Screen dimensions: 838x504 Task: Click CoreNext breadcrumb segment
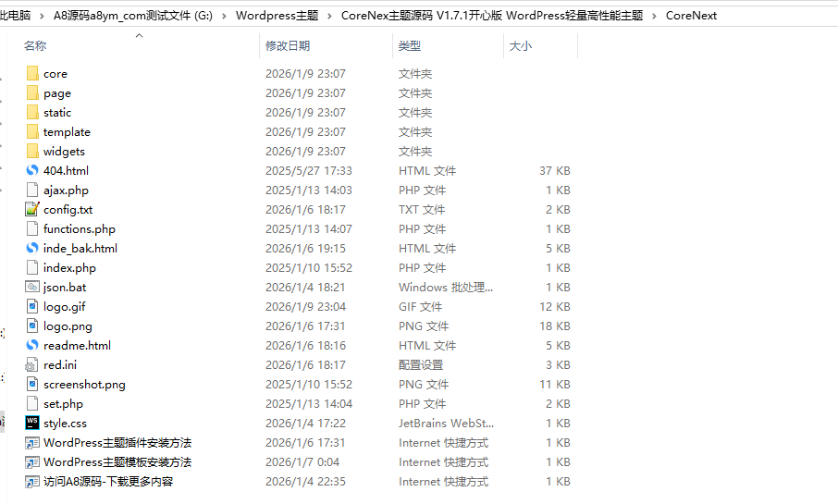point(691,16)
